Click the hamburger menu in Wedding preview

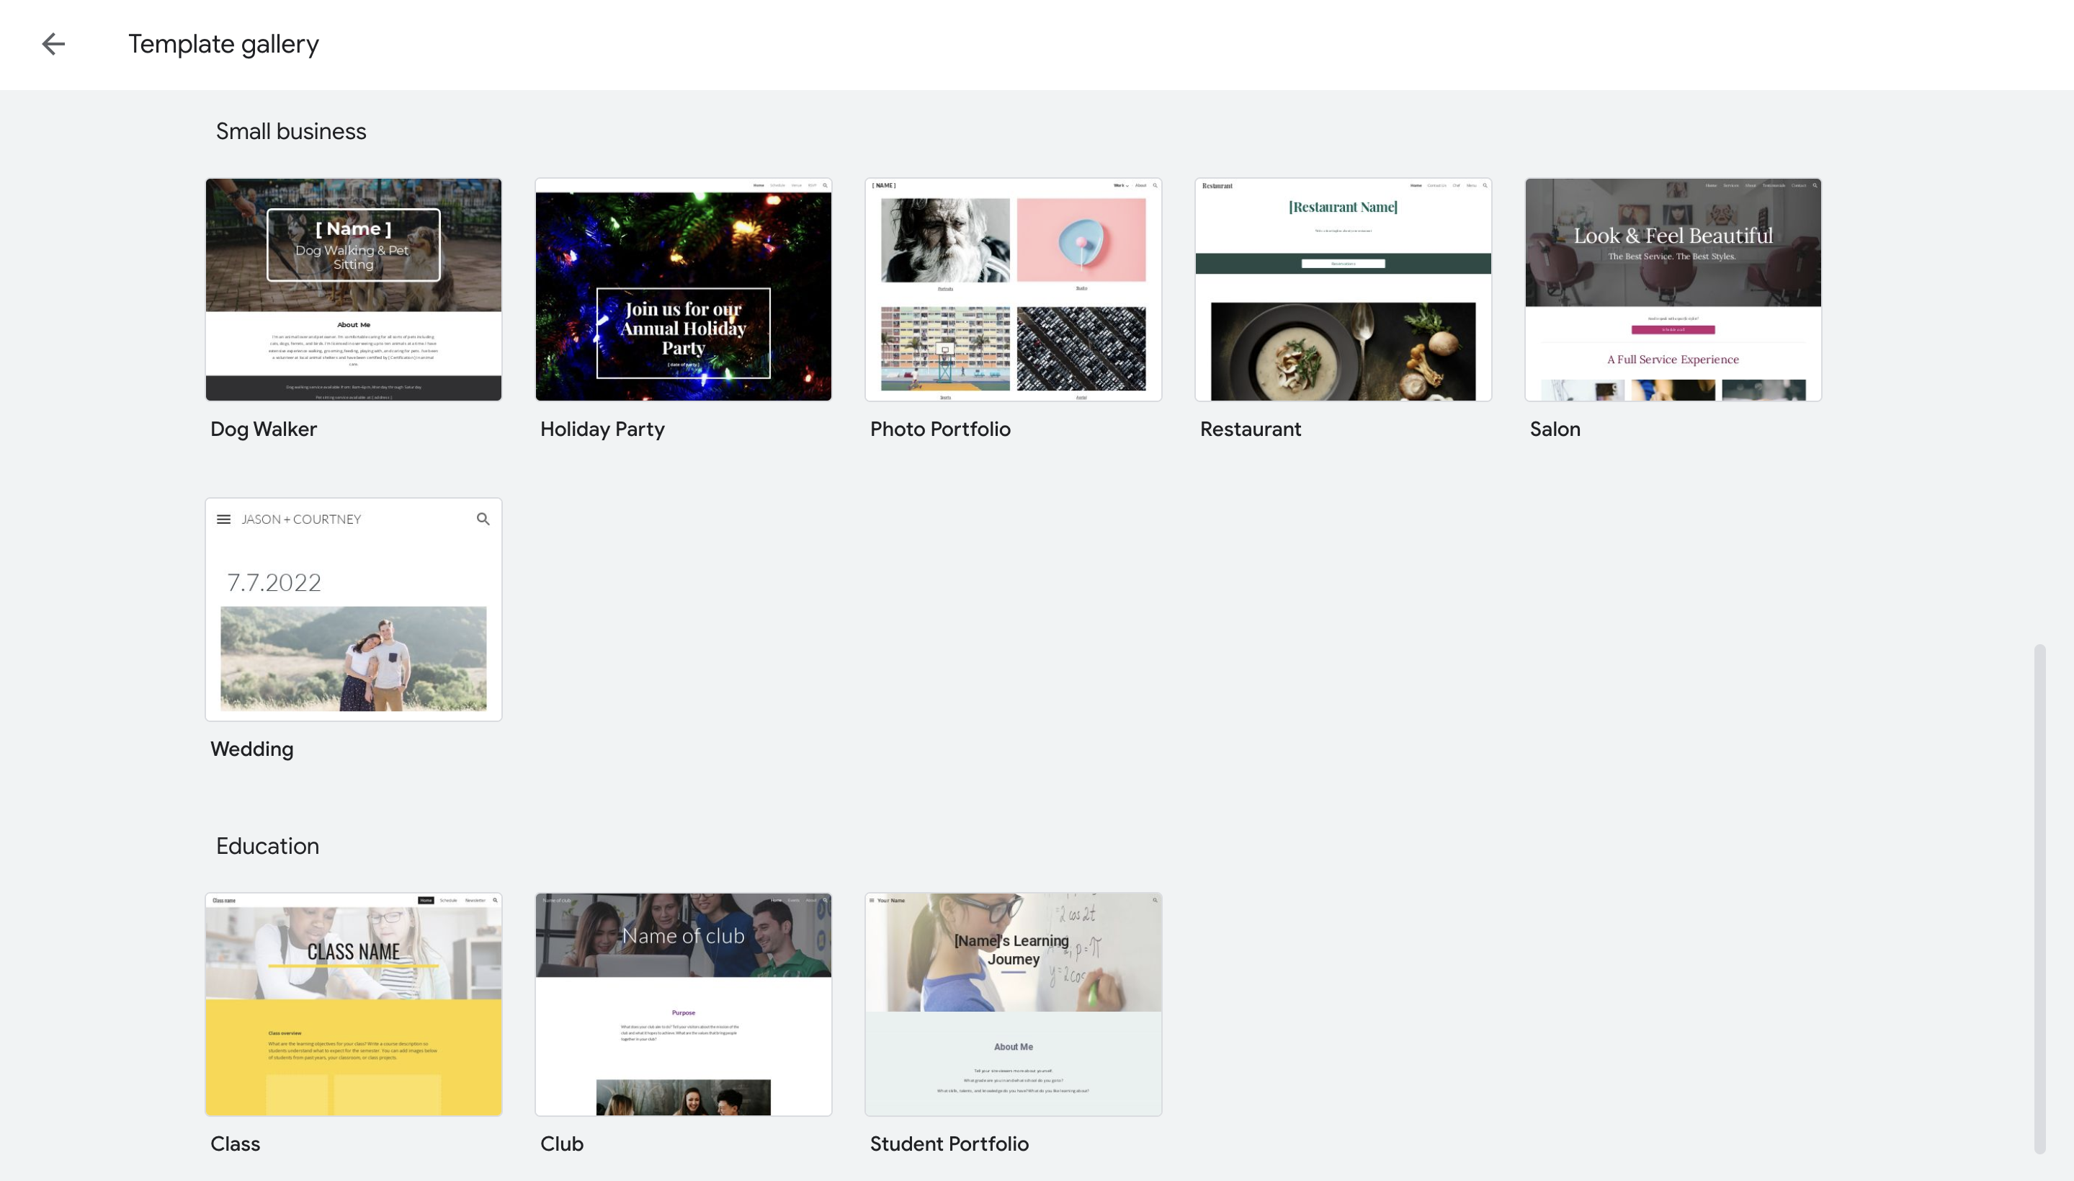224,519
